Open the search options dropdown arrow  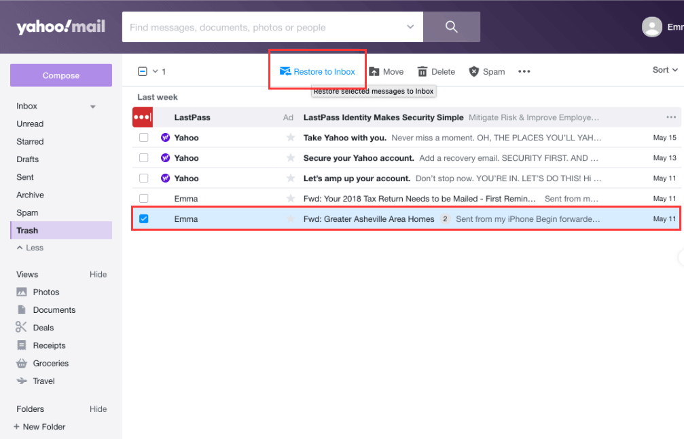[410, 27]
